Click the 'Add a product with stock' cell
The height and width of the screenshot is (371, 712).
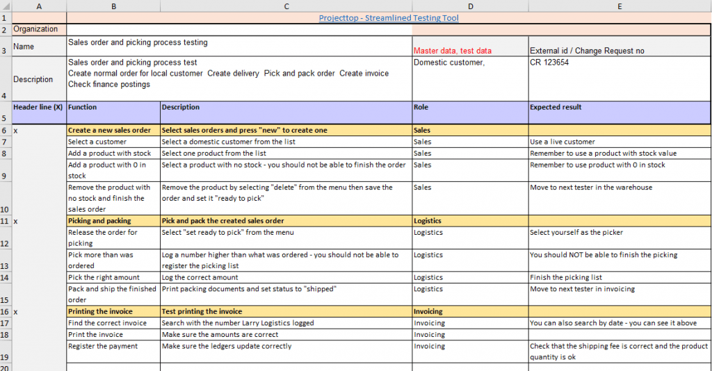pos(113,154)
